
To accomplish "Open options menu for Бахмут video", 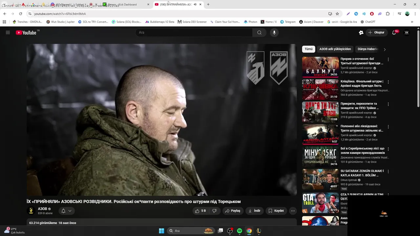I will [388, 60].
